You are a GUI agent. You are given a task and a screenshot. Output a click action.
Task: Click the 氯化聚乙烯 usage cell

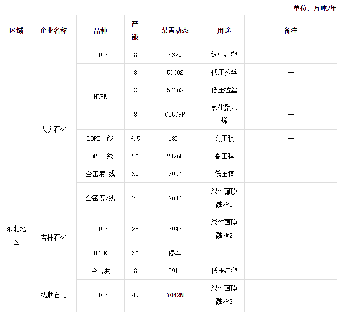click(x=224, y=115)
